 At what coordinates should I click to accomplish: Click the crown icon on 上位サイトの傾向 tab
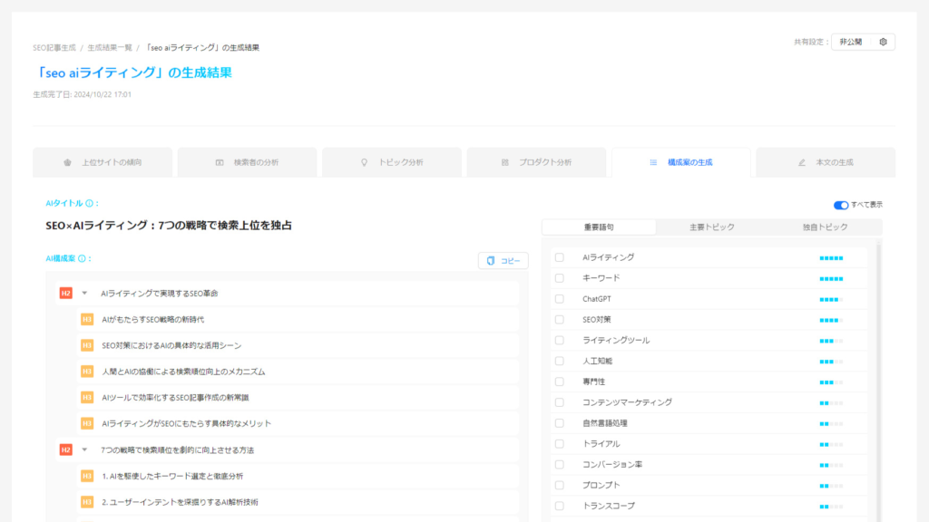pos(67,162)
